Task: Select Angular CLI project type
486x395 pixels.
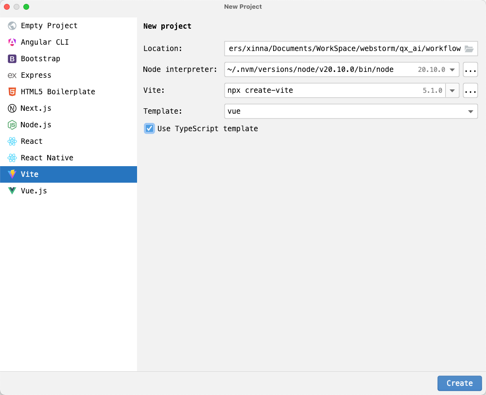Action: point(69,42)
